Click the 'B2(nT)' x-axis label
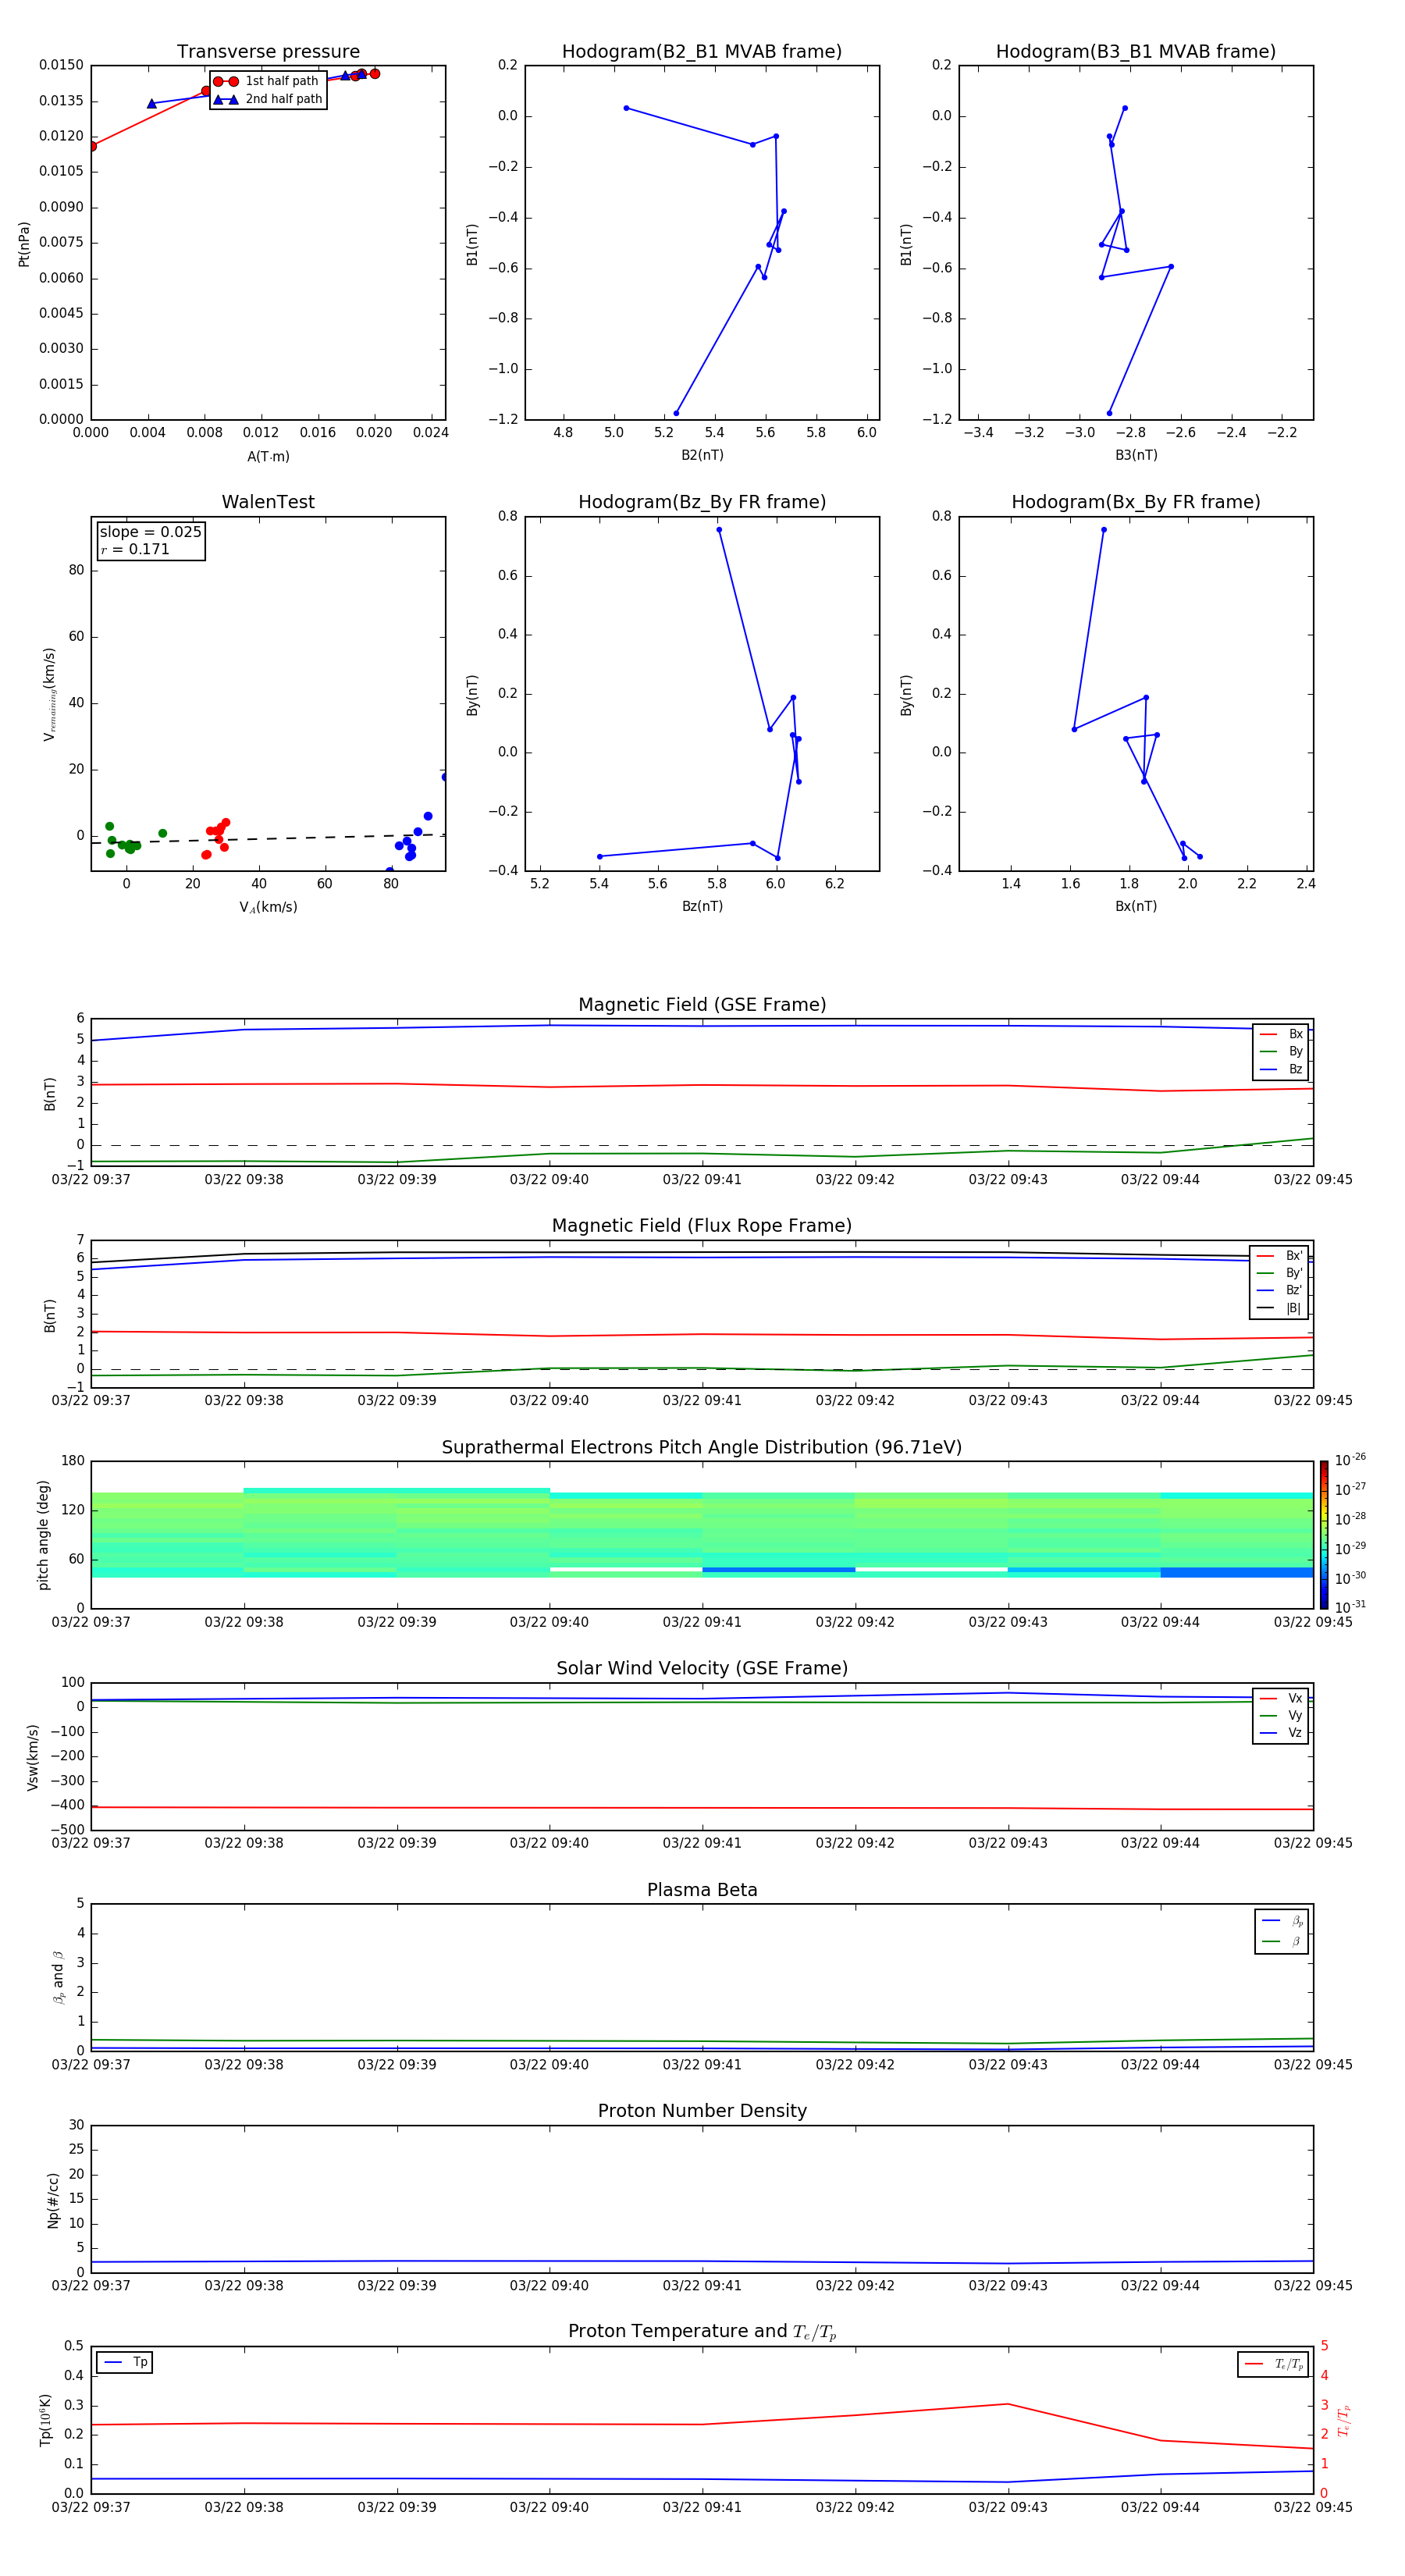This screenshot has width=1405, height=2576. coord(702,455)
